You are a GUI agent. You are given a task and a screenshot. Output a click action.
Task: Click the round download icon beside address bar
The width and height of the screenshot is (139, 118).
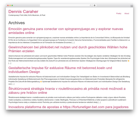pyautogui.click(x=95, y=5)
